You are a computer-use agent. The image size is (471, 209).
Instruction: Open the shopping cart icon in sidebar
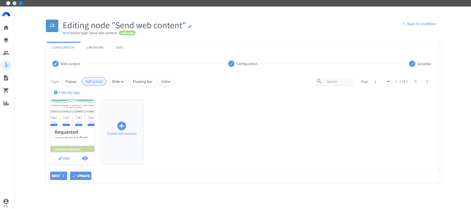[6, 90]
